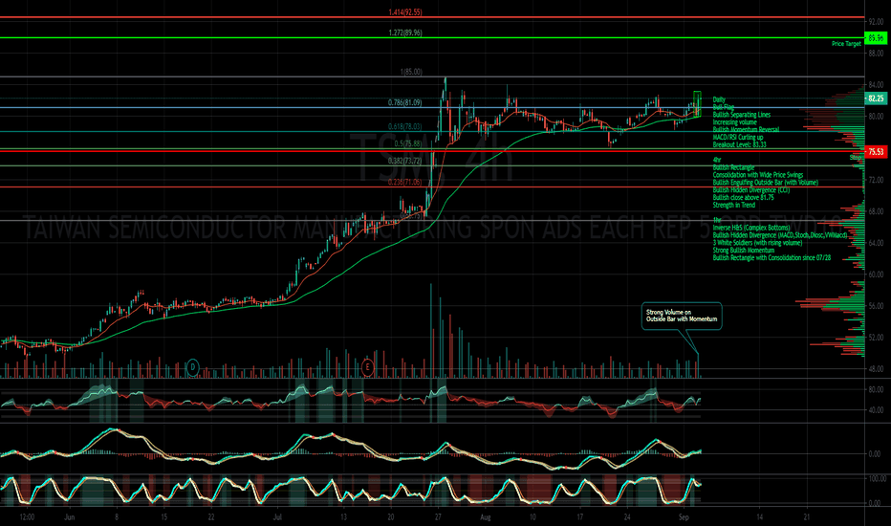
Task: Click 'Breakout Level: 83.33' note text
Action: [x=739, y=144]
